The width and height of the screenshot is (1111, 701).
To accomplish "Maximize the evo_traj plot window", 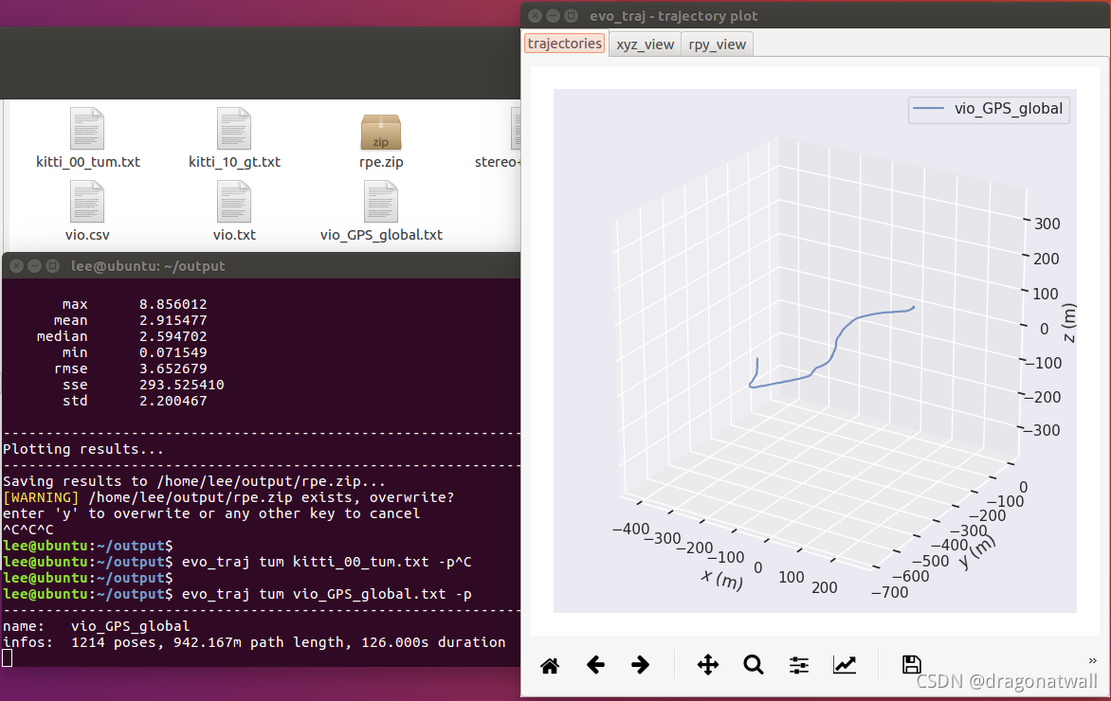I will click(x=571, y=15).
